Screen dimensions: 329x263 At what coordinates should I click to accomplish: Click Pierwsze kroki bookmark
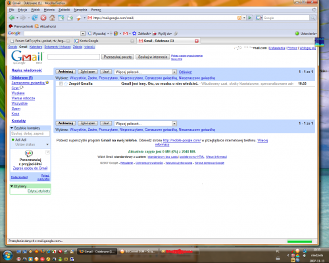coord(21,26)
